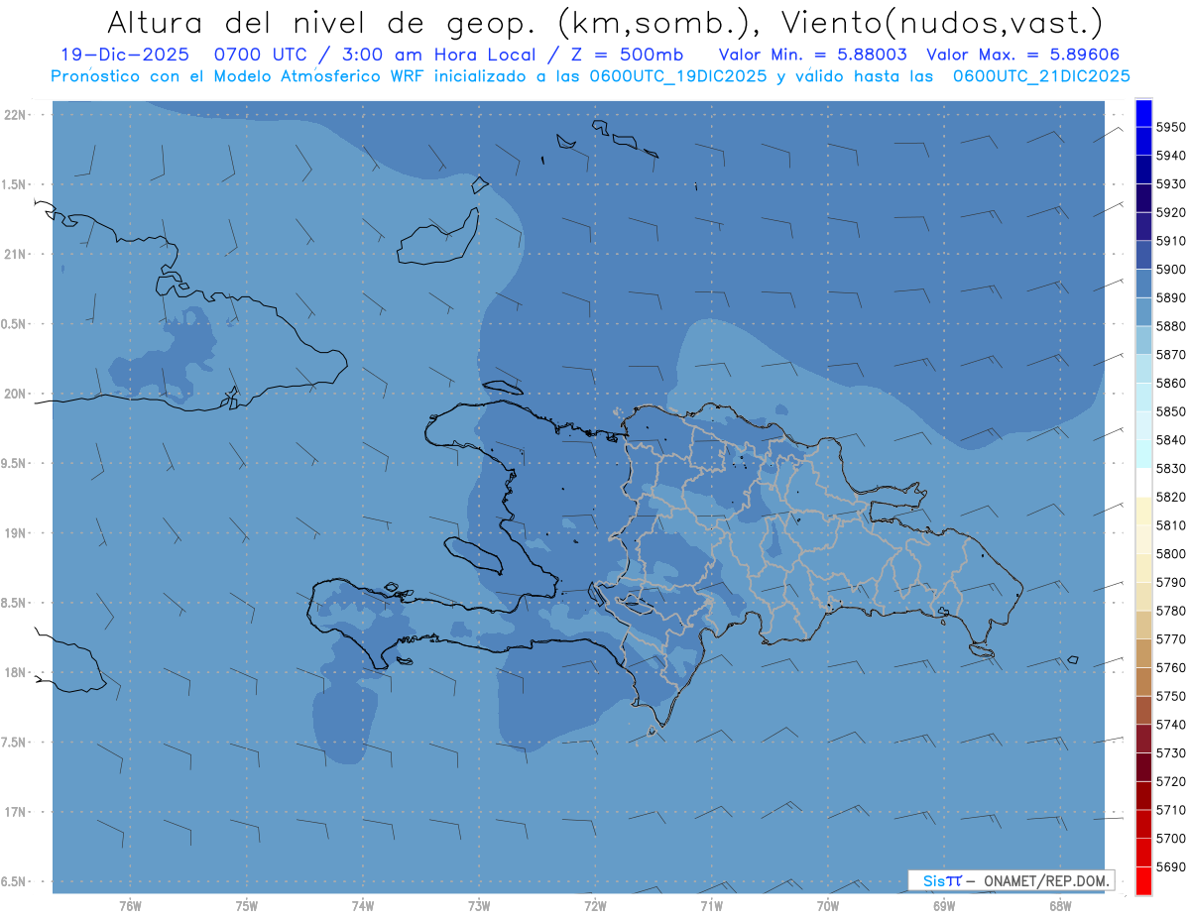Click the '75W' longitude axis label
Viewport: 1190px width, 919px height.
pos(247,906)
